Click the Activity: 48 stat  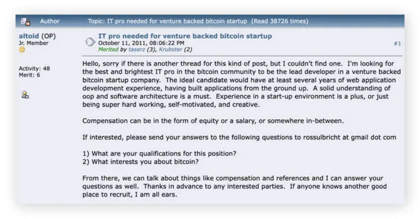34,69
